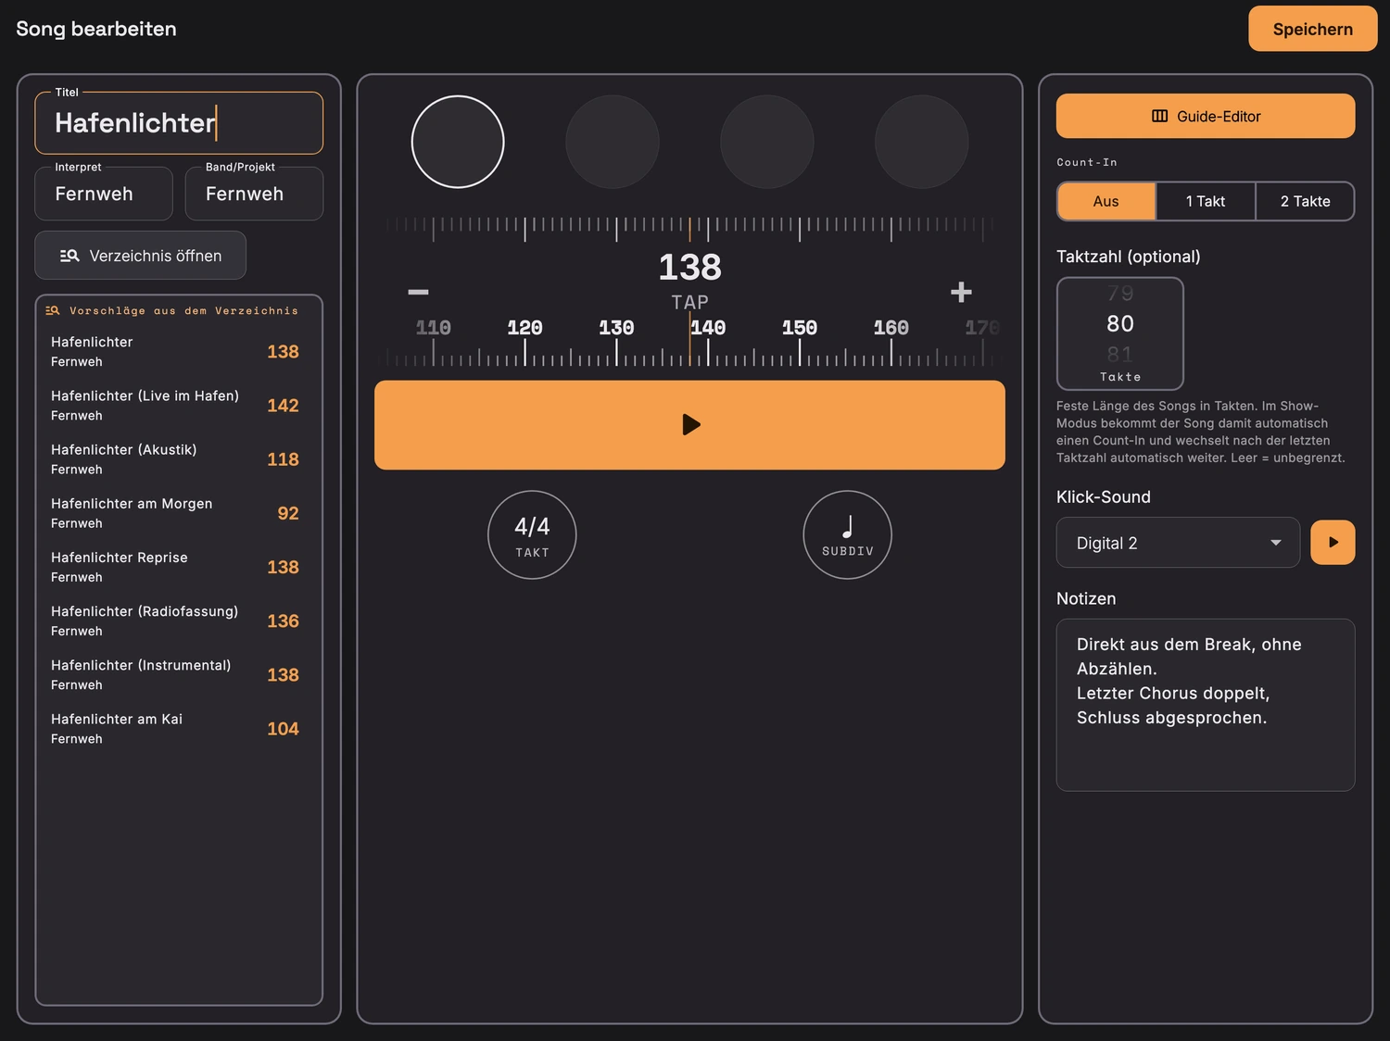This screenshot has height=1041, width=1390.
Task: Toggle the second beat indicator circle
Action: coord(613,142)
